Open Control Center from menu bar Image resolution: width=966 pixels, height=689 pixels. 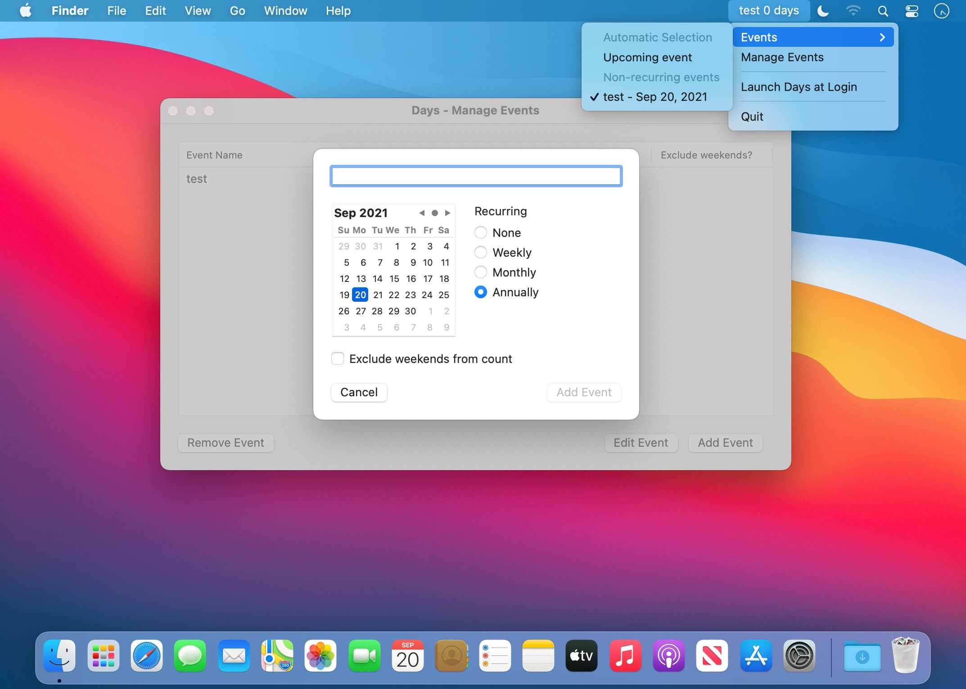click(912, 11)
